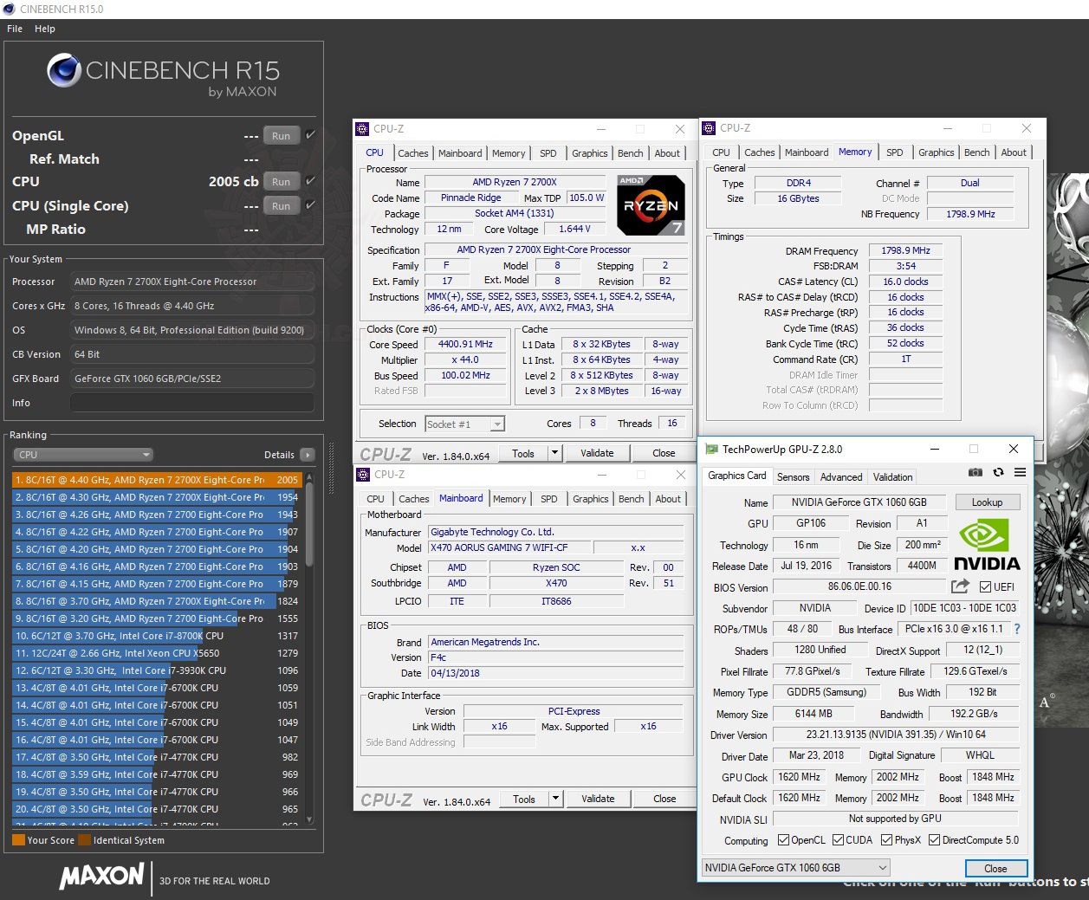Open the File menu in Cinebench
Screen dimensions: 1089x900
15,29
